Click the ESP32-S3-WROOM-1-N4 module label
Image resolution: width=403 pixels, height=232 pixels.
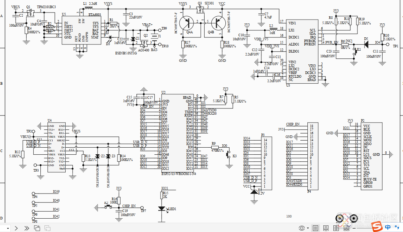coord(178,174)
